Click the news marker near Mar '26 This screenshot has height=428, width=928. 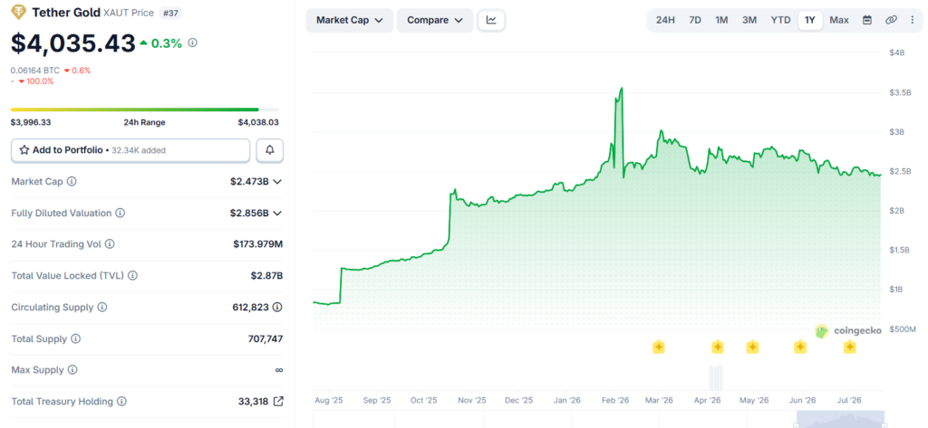click(658, 347)
